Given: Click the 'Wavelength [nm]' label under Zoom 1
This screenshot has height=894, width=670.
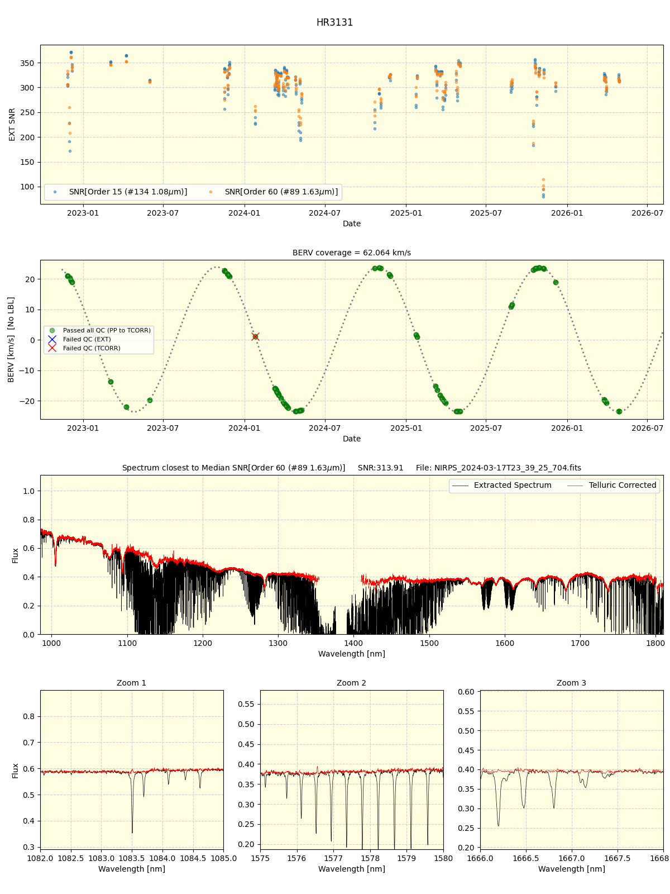Looking at the screenshot, I should (x=132, y=869).
